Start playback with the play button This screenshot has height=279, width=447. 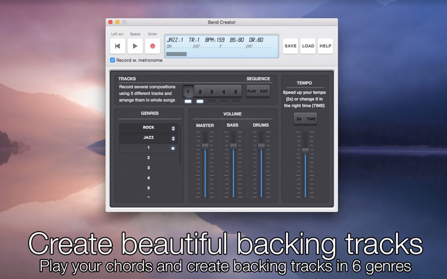click(x=135, y=46)
